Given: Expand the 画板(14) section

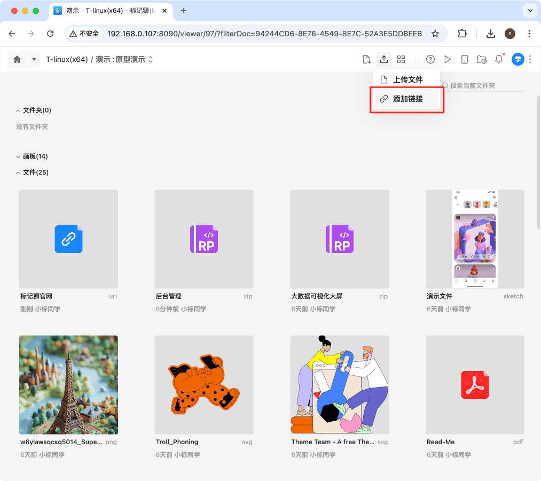Looking at the screenshot, I should point(33,156).
